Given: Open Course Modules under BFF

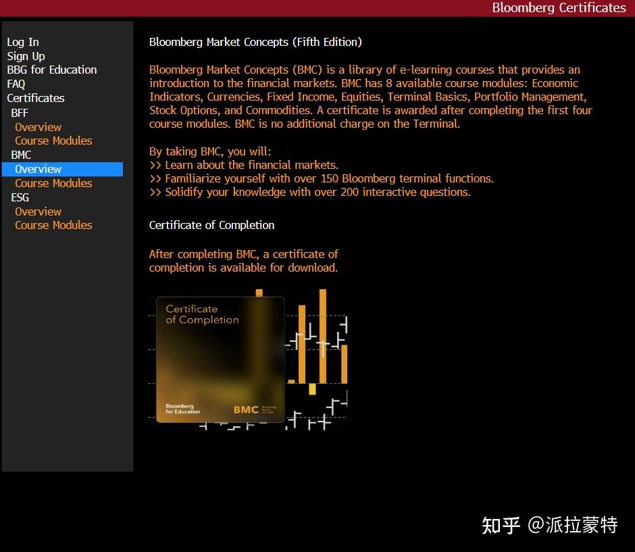Looking at the screenshot, I should [x=53, y=141].
